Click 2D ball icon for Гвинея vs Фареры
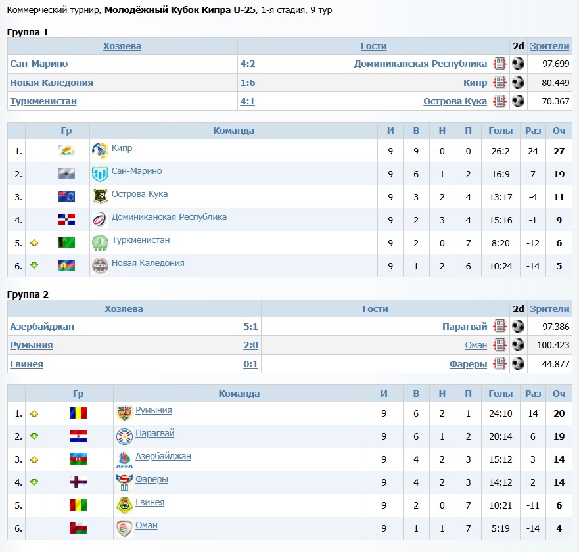Screen dimensions: 579x552 519,364
